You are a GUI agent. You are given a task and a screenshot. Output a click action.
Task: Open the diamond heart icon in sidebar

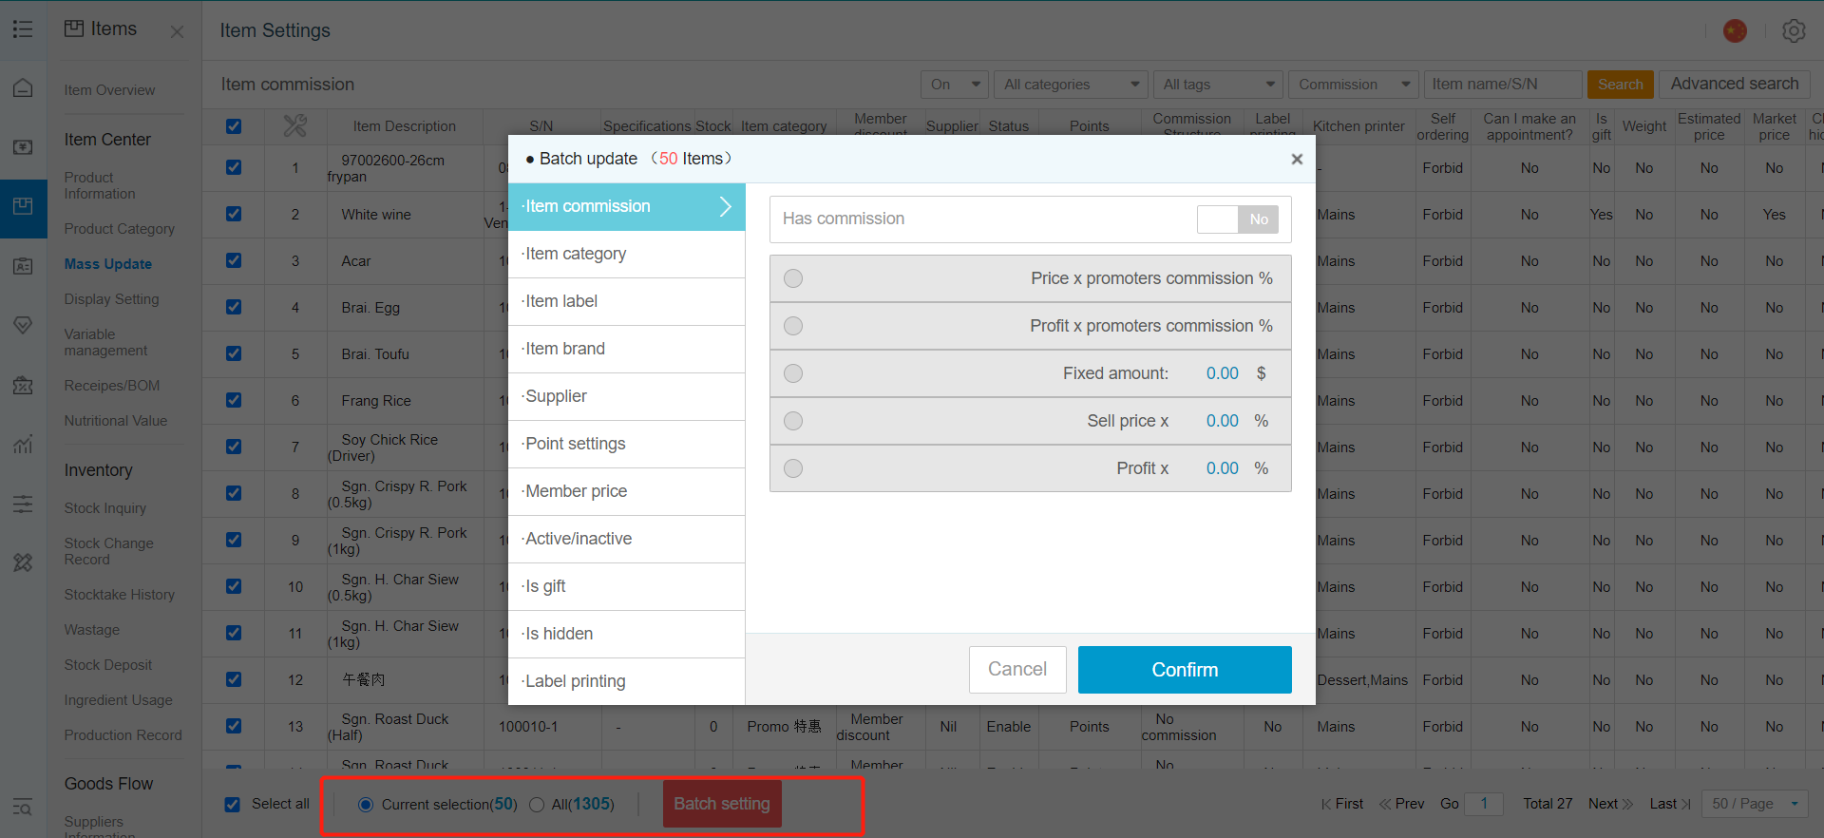pos(23,325)
